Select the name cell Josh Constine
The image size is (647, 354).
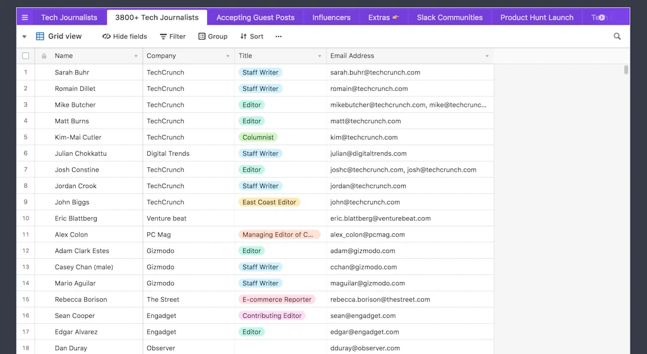pos(88,170)
